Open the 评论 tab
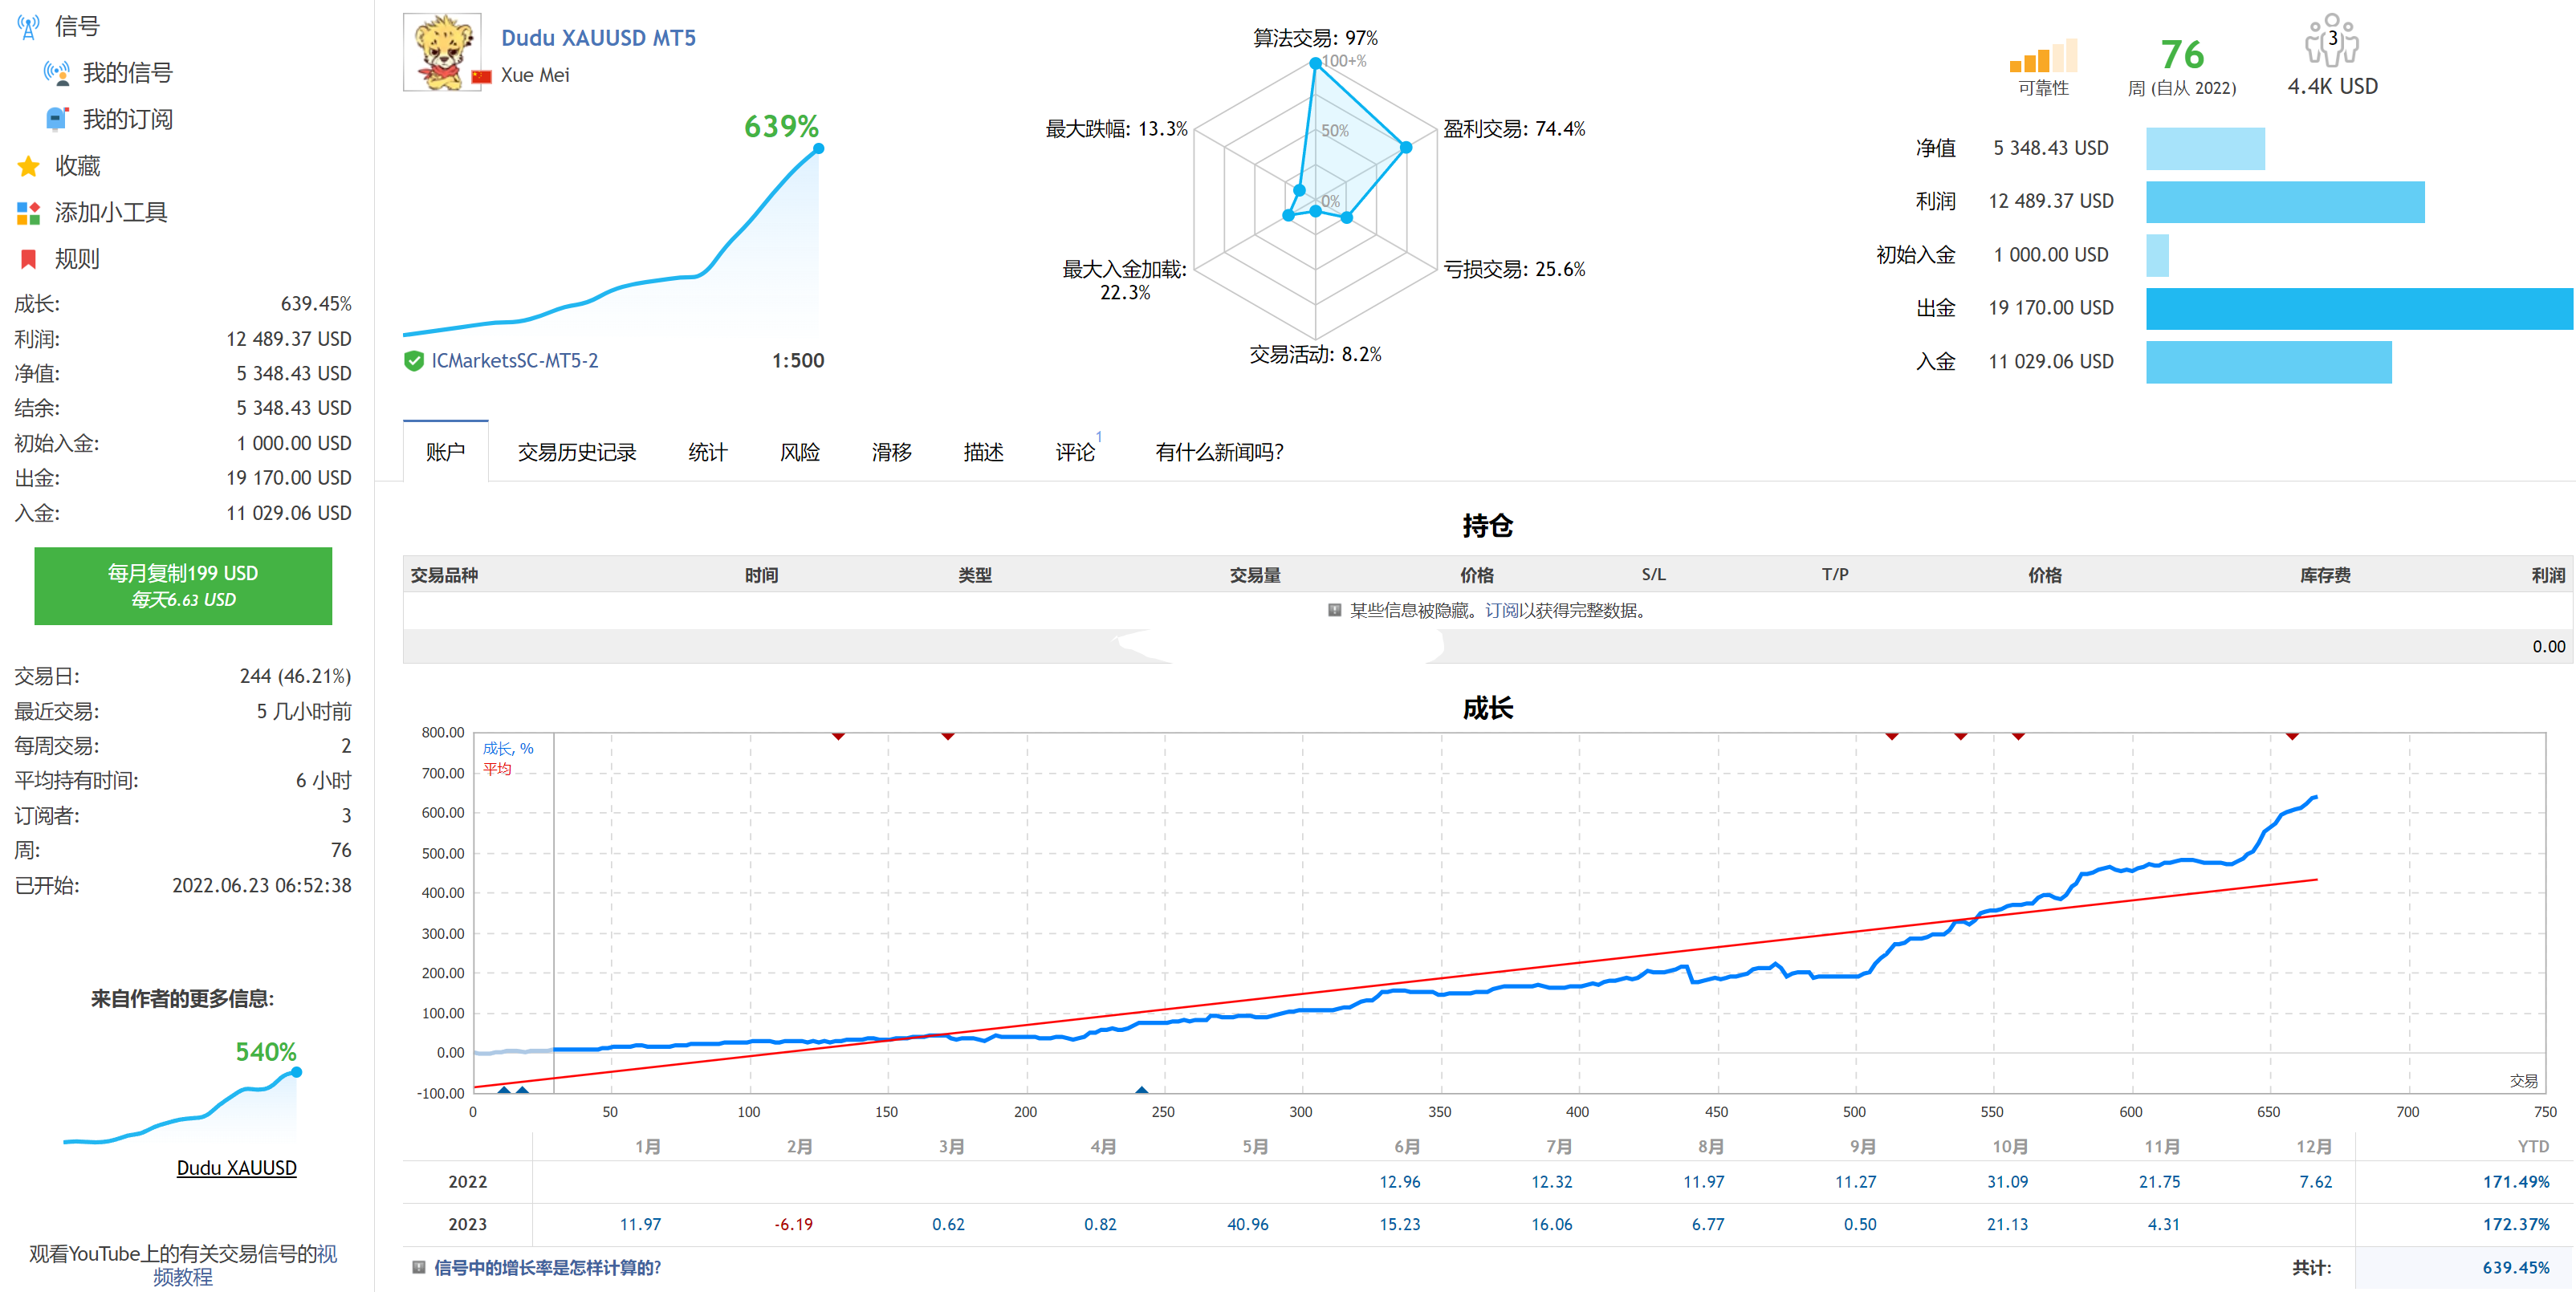The width and height of the screenshot is (2576, 1292). 1075,452
